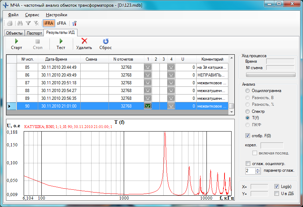Image resolution: width=303 pixels, height=207 pixels.
Task: Select the Спектр analysis option
Action: coord(247,111)
